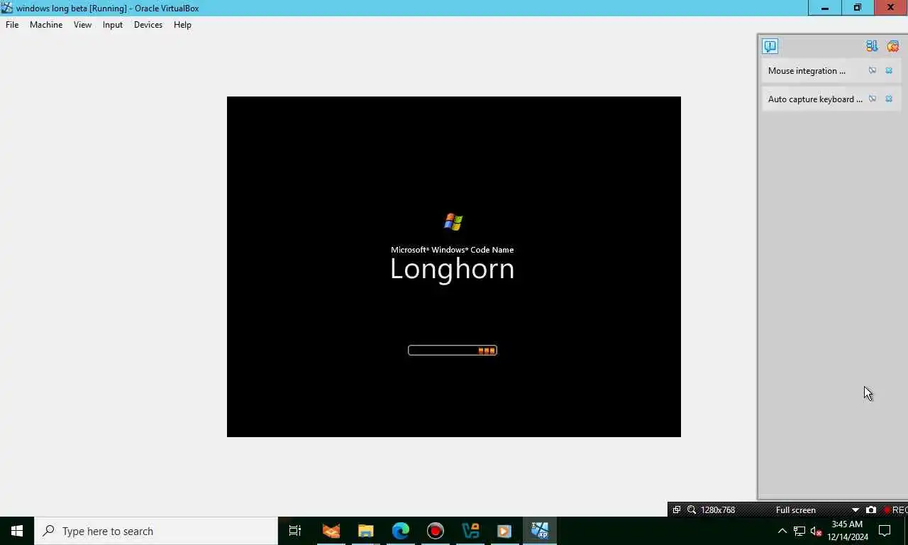The height and width of the screenshot is (545, 908).
Task: Launch Microsoft Edge from the taskbar
Action: click(x=401, y=531)
